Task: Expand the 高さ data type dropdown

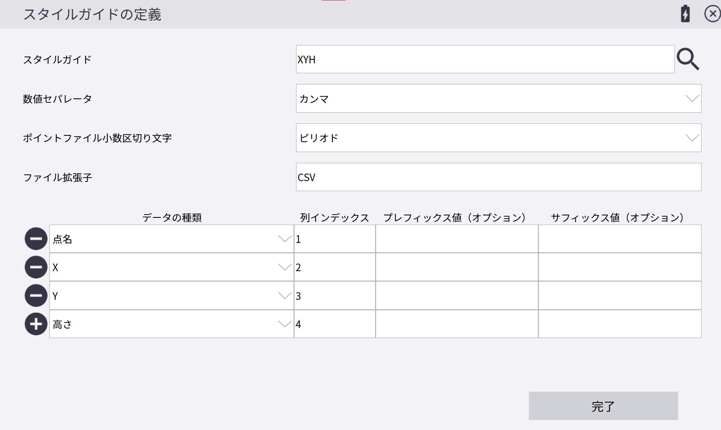Action: [285, 324]
